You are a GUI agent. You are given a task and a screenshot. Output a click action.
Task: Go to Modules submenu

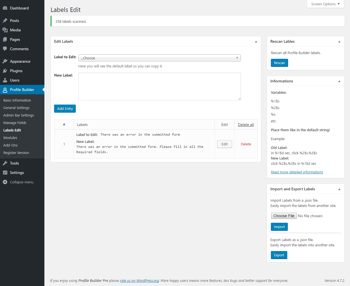(x=10, y=138)
